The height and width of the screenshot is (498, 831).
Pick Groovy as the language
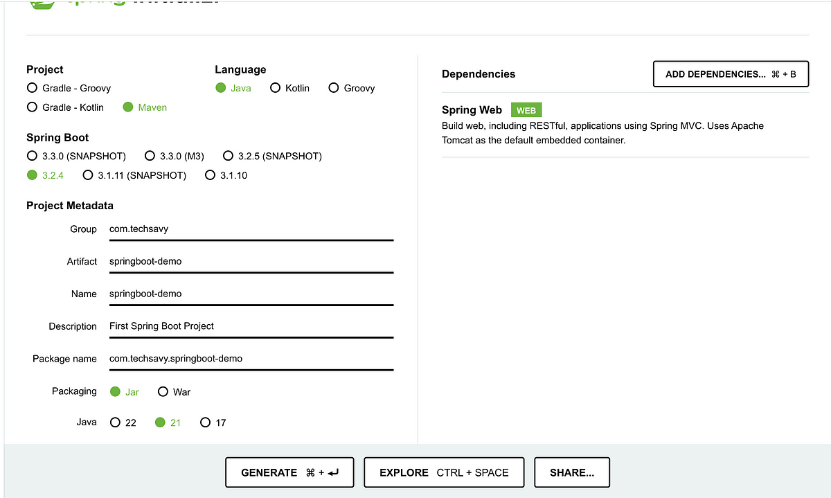click(x=352, y=88)
